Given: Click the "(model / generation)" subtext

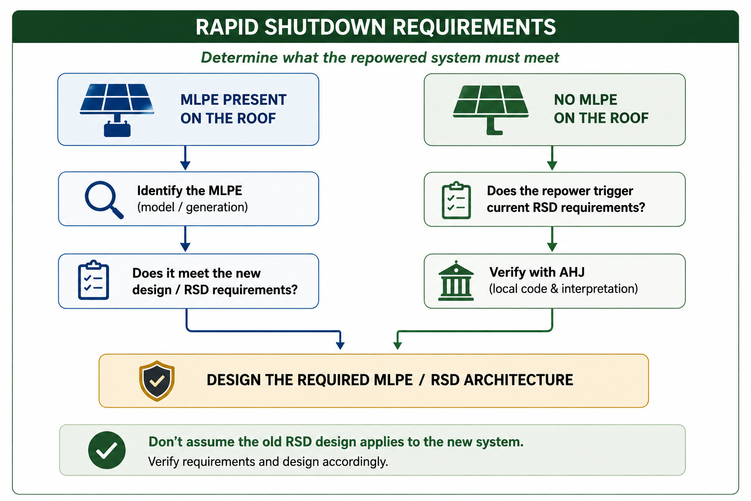Looking at the screenshot, I should 193,207.
